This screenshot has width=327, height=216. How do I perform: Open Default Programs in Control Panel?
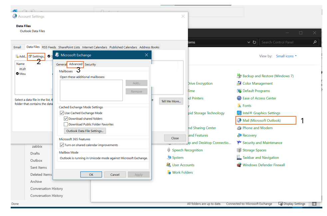click(253, 91)
